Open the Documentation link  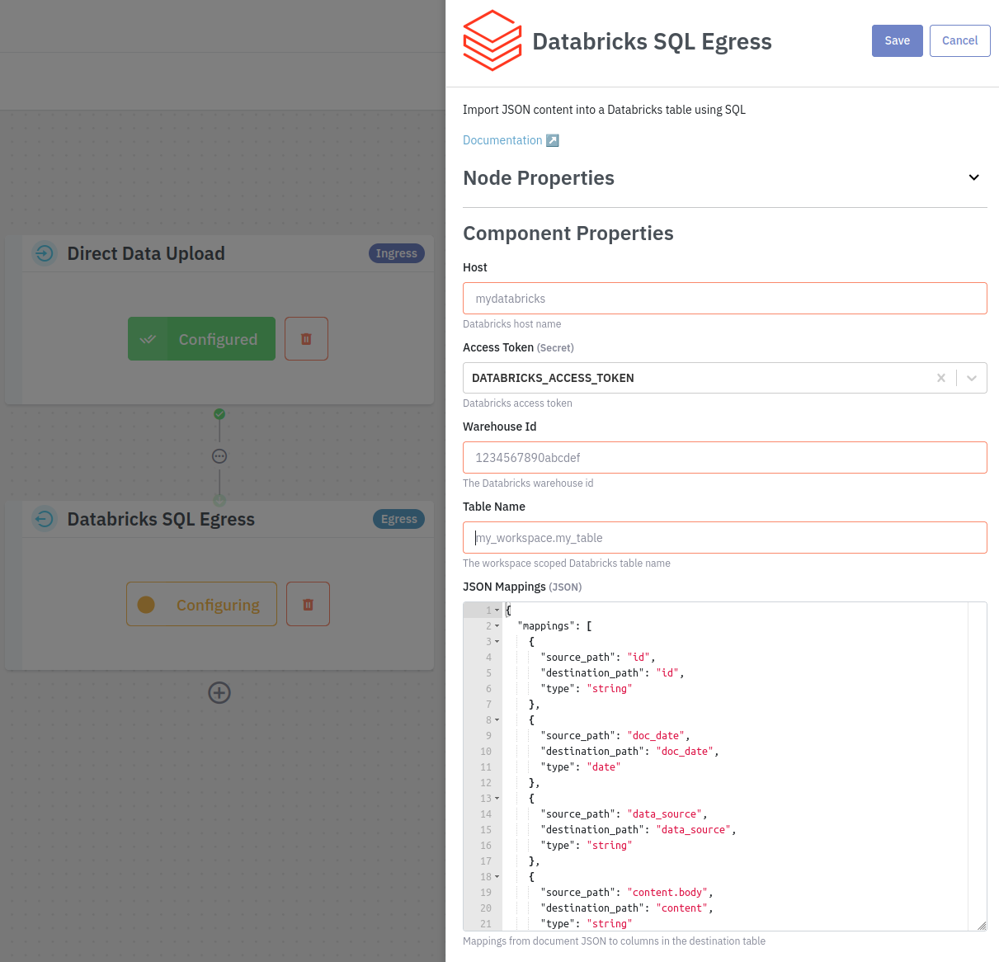[502, 140]
